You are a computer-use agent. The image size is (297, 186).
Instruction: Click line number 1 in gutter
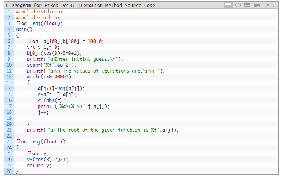click(9, 12)
